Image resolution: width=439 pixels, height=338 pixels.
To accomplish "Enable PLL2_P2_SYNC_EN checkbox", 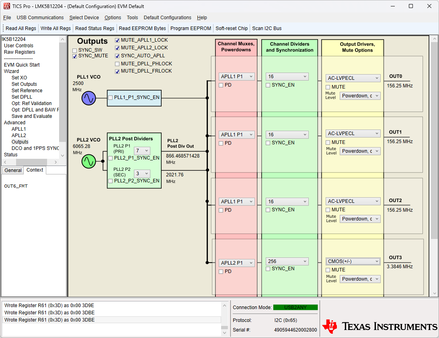I will click(110, 181).
